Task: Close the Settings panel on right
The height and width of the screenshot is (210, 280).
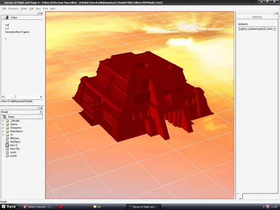Action: coord(277,13)
